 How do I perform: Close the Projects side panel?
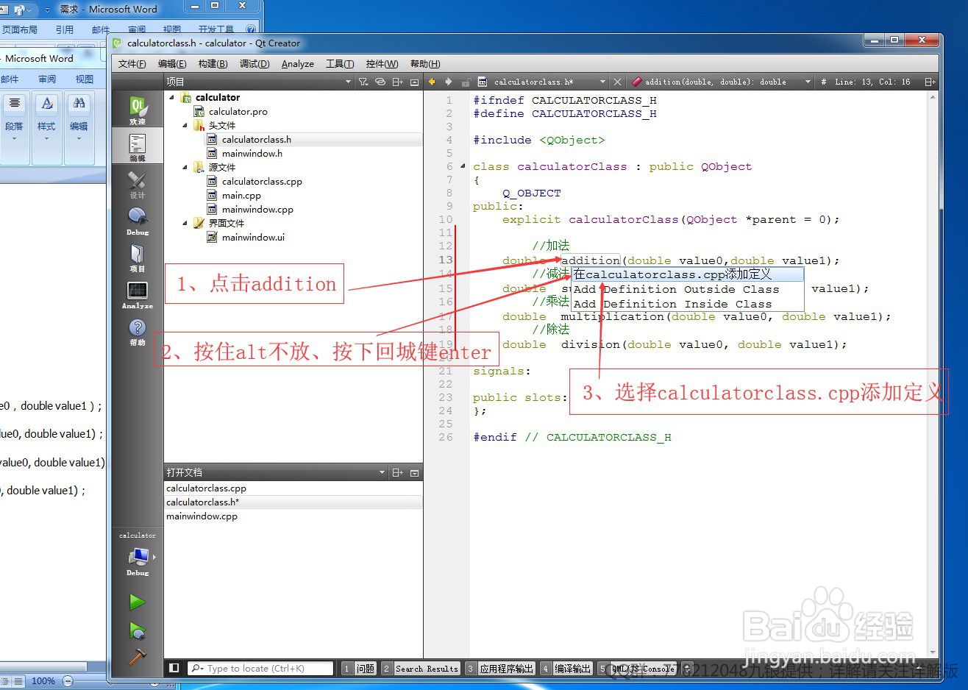(x=414, y=82)
